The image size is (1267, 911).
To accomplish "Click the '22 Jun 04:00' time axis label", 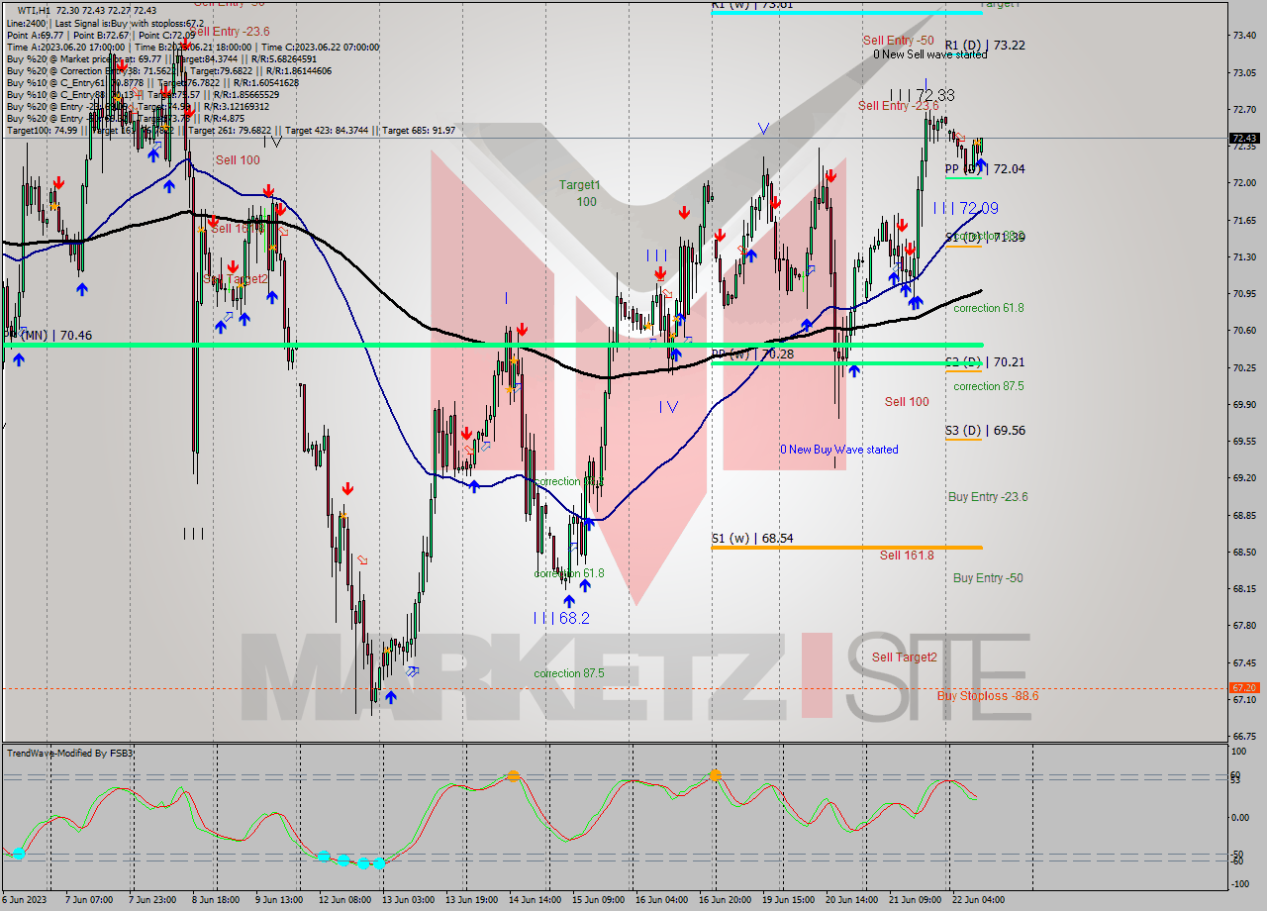I will (x=977, y=900).
